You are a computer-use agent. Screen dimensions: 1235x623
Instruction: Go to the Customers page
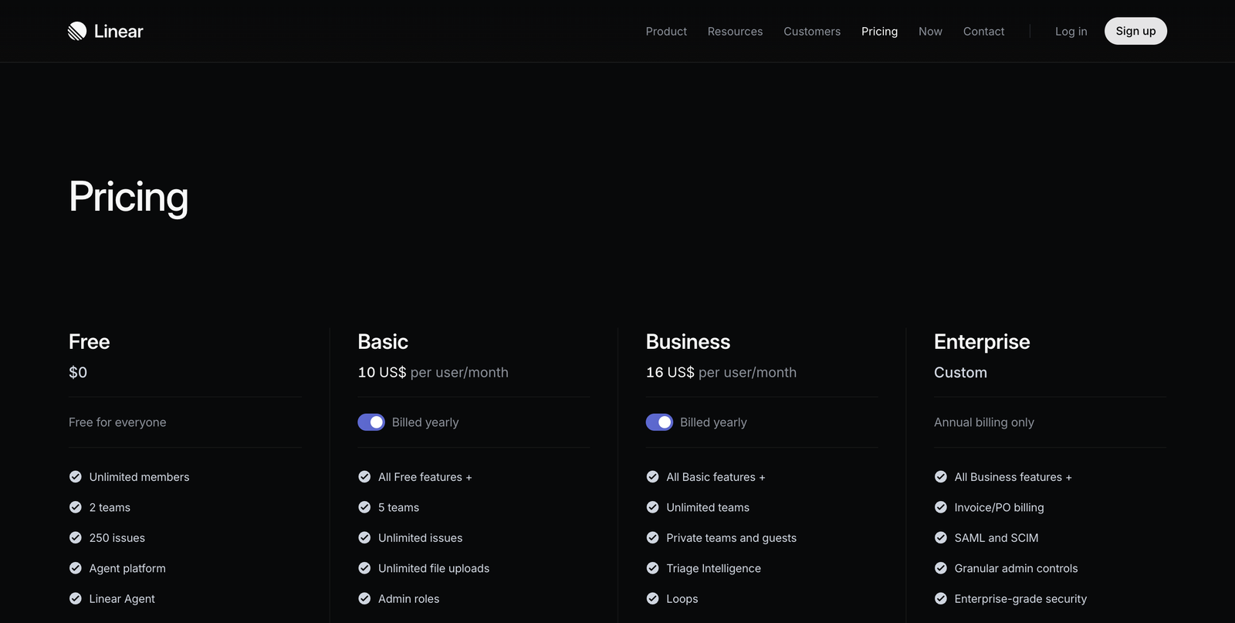[x=812, y=32]
